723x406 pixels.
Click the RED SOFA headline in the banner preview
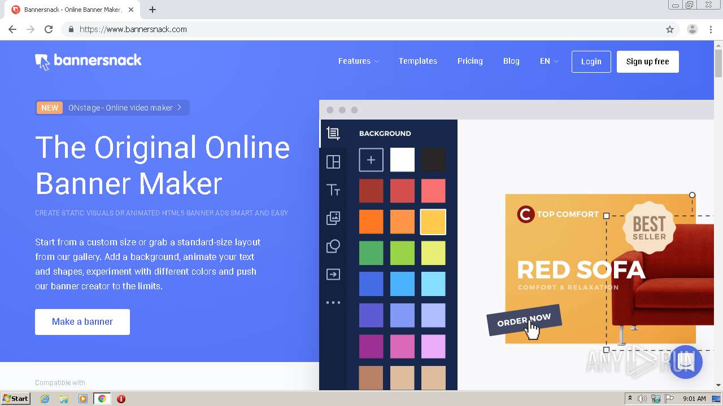(581, 270)
